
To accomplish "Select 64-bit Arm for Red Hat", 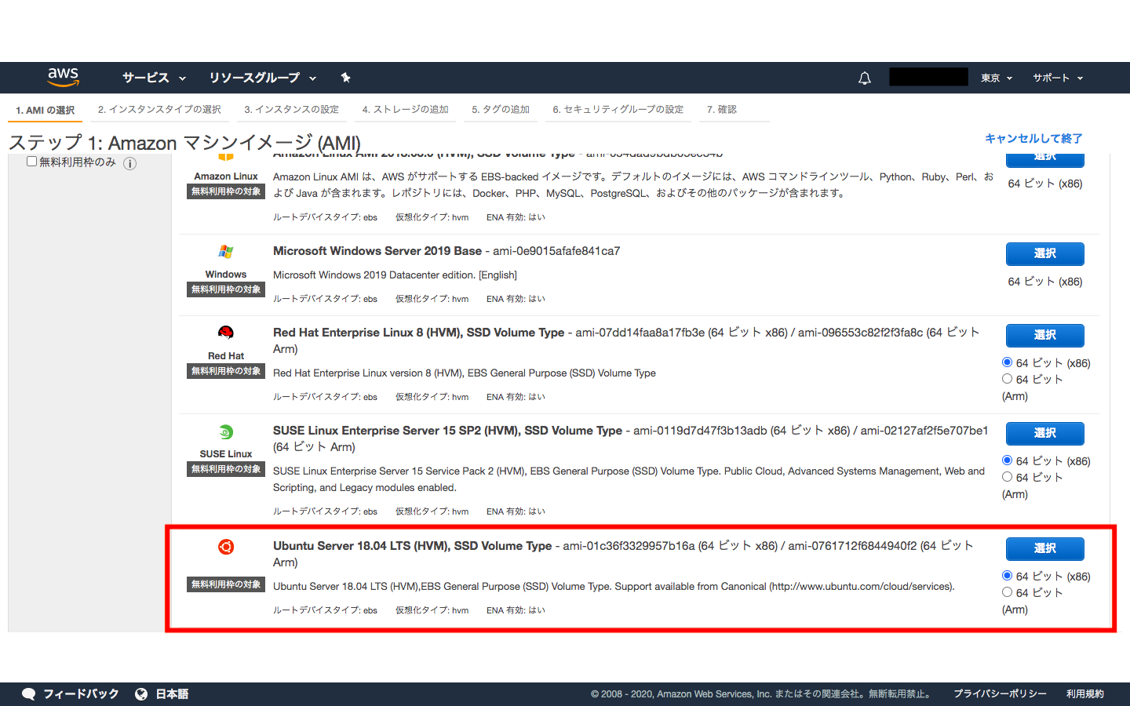I will pyautogui.click(x=1007, y=379).
